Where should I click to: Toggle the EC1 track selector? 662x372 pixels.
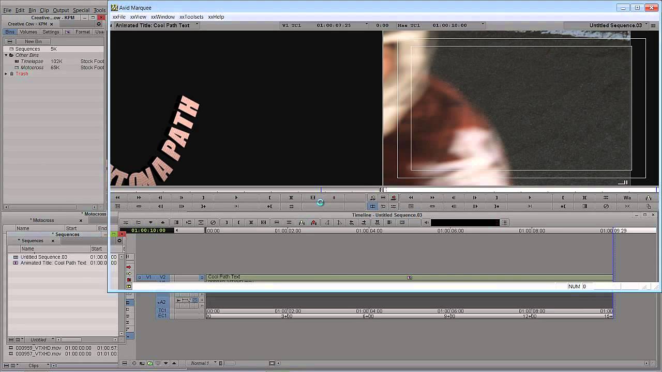(x=162, y=316)
